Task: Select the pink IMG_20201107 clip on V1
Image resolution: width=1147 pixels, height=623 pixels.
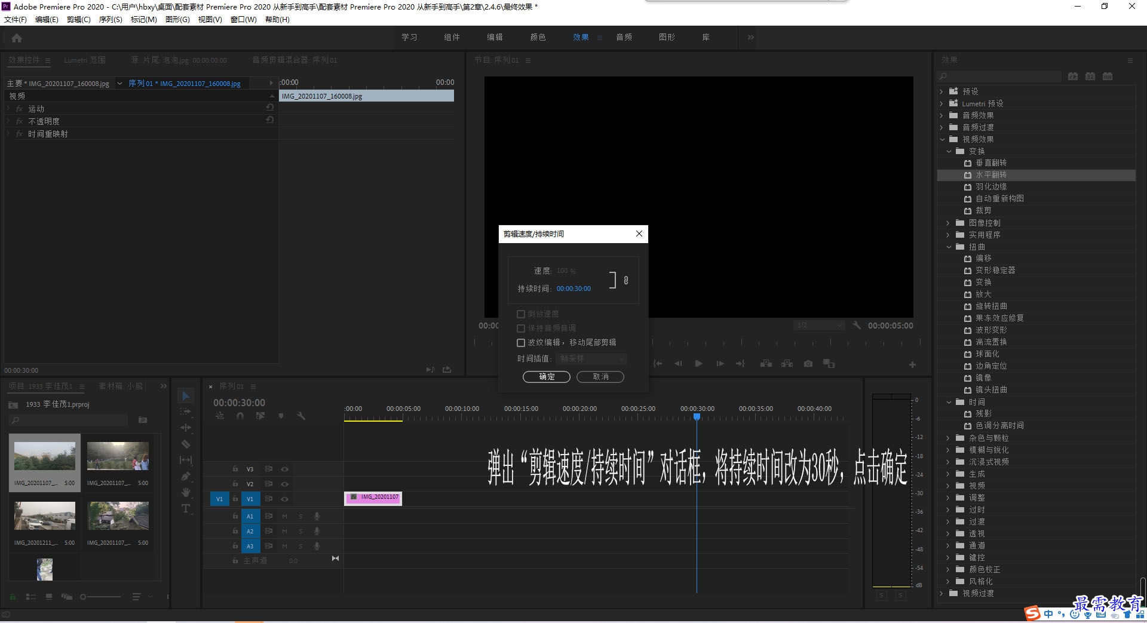Action: 373,498
